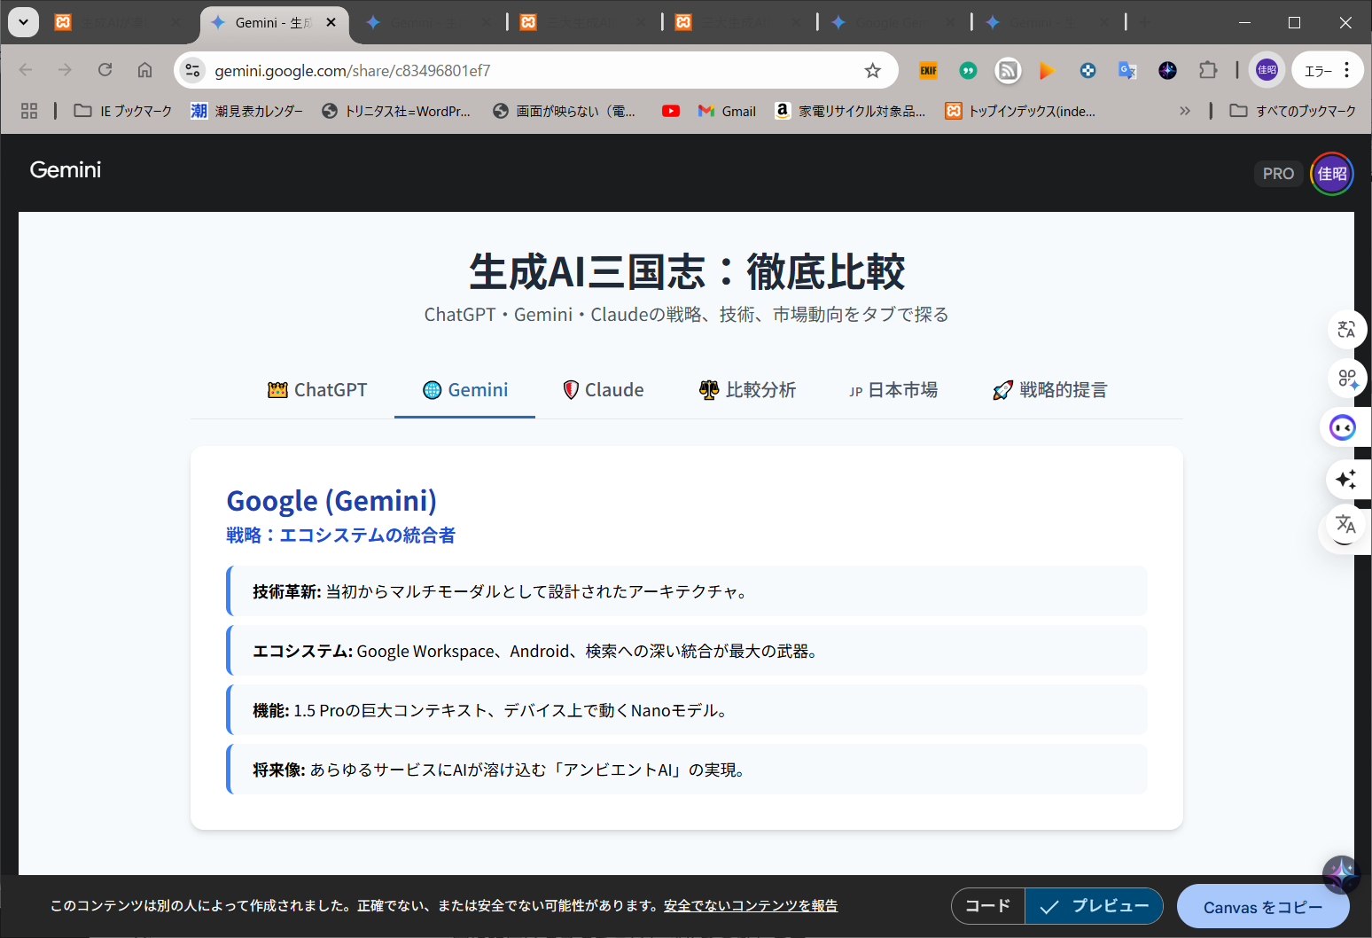The width and height of the screenshot is (1372, 938).
Task: Click the URL address bar field
Action: click(x=532, y=71)
